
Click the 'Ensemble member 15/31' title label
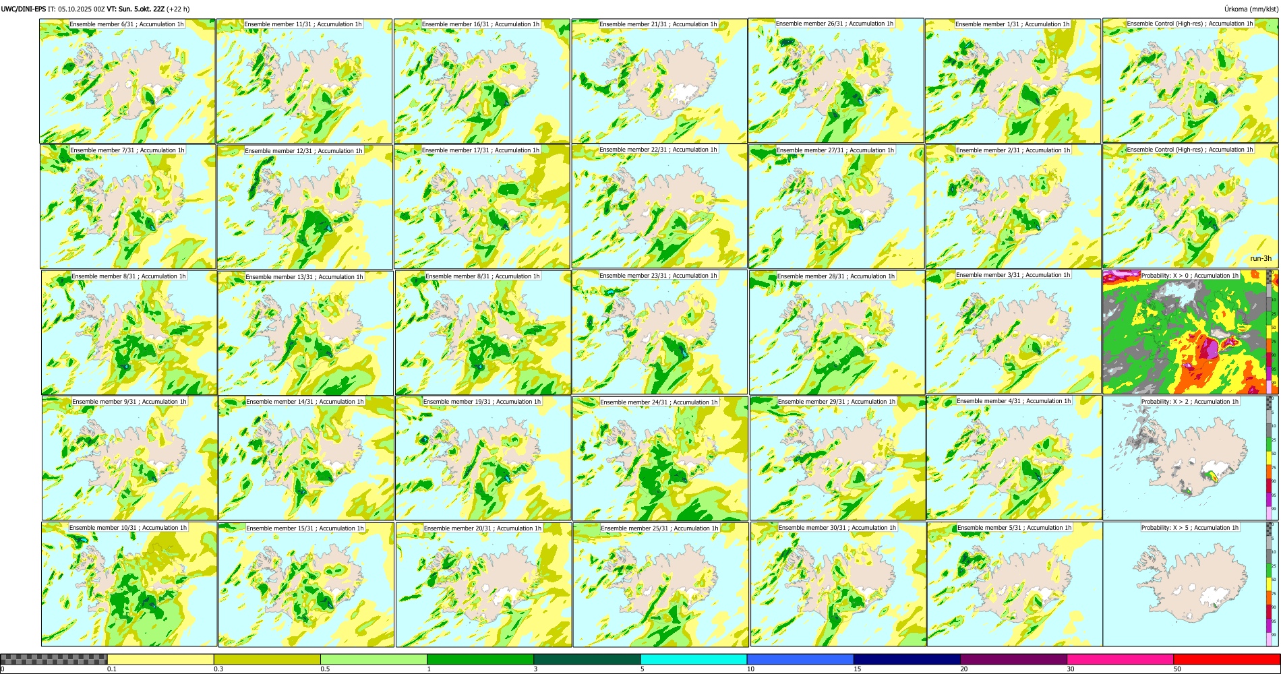(305, 528)
